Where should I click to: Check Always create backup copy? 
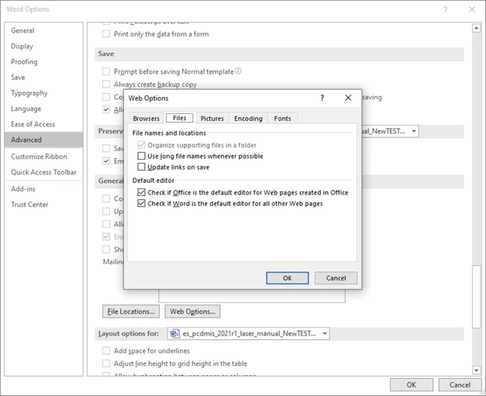(106, 84)
